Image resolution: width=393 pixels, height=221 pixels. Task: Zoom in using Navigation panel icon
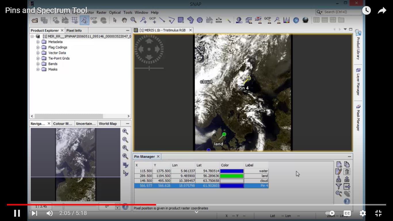click(x=125, y=132)
